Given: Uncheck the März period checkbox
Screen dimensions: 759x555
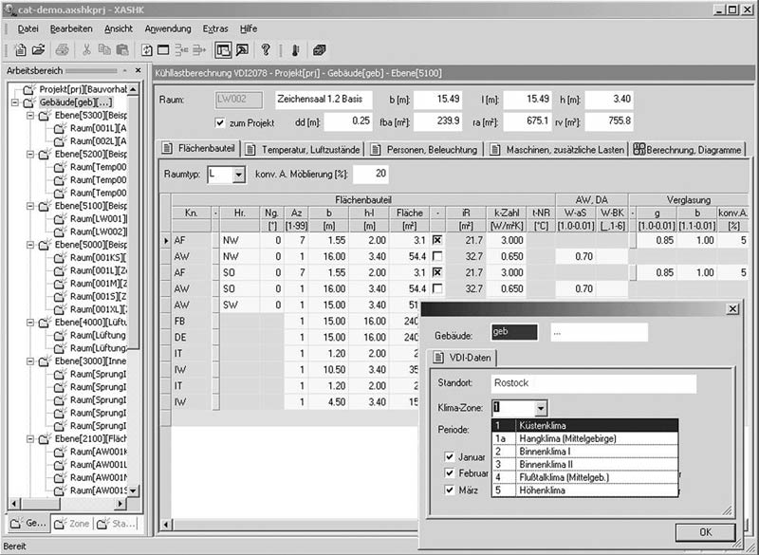Looking at the screenshot, I should pyautogui.click(x=451, y=490).
